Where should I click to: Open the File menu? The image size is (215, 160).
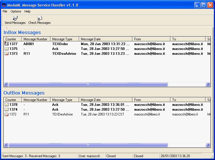pos(5,11)
